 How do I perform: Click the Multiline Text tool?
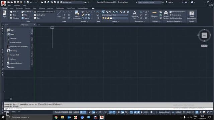(134, 15)
